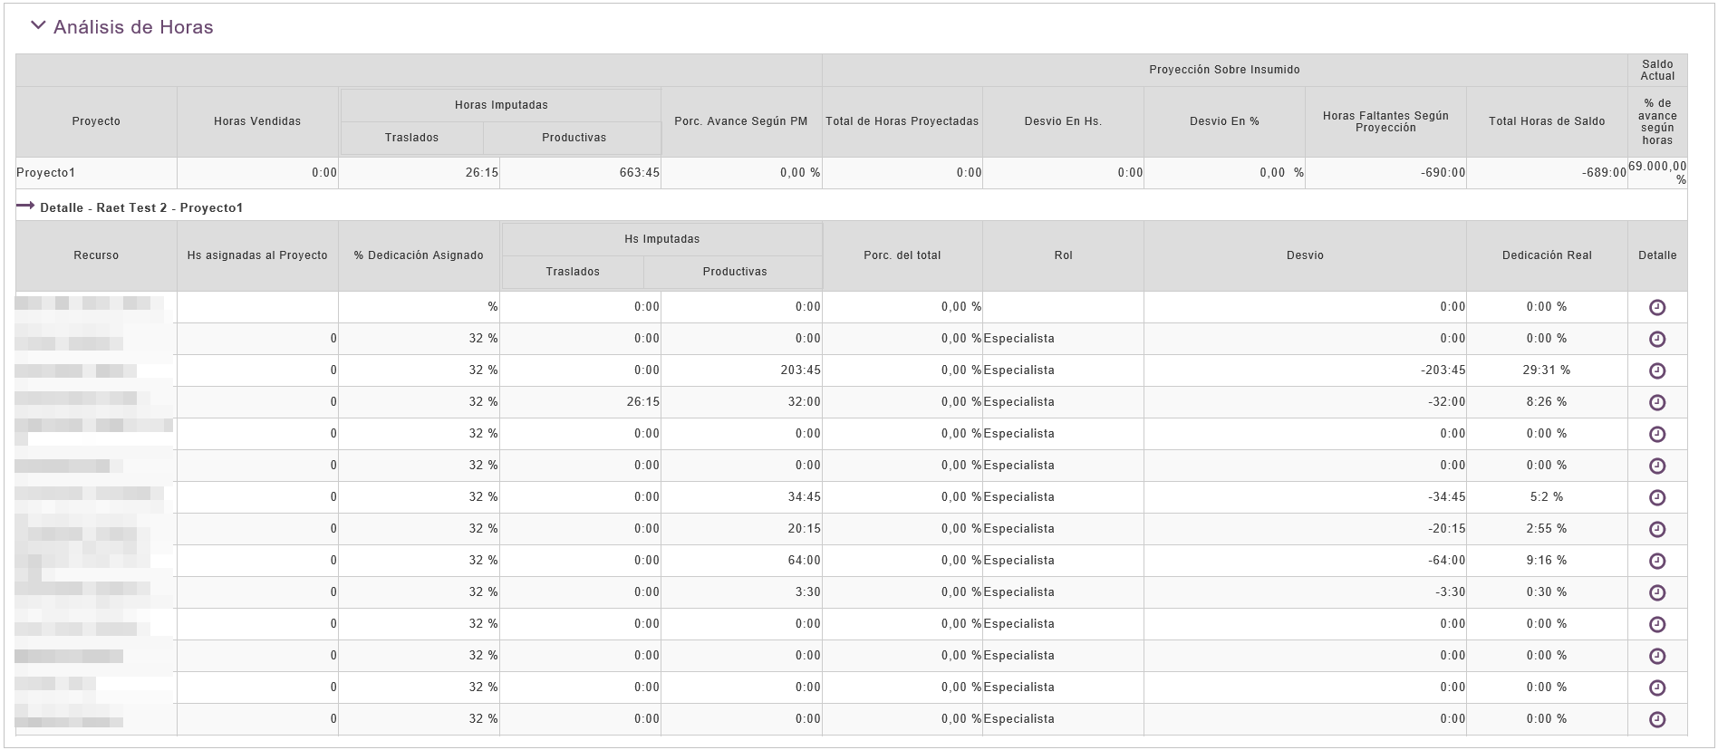Select the 9:16 % dedicación real cell
Screen dimensions: 1718x750
coord(1547,561)
